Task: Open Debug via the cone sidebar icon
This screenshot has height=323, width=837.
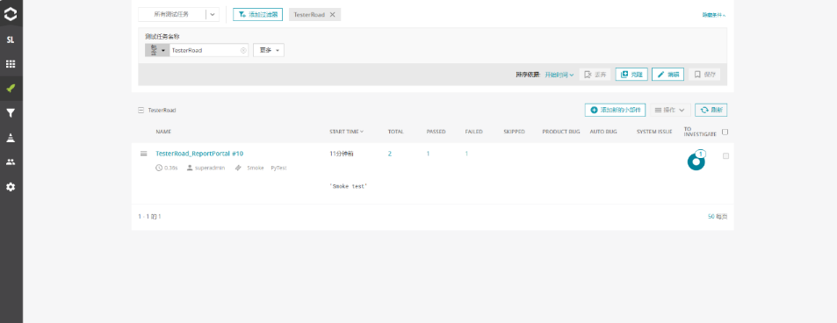Action: tap(11, 137)
